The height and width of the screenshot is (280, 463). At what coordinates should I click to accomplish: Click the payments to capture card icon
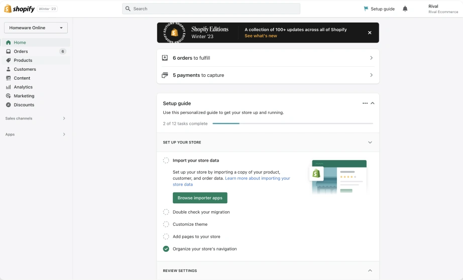coord(165,75)
